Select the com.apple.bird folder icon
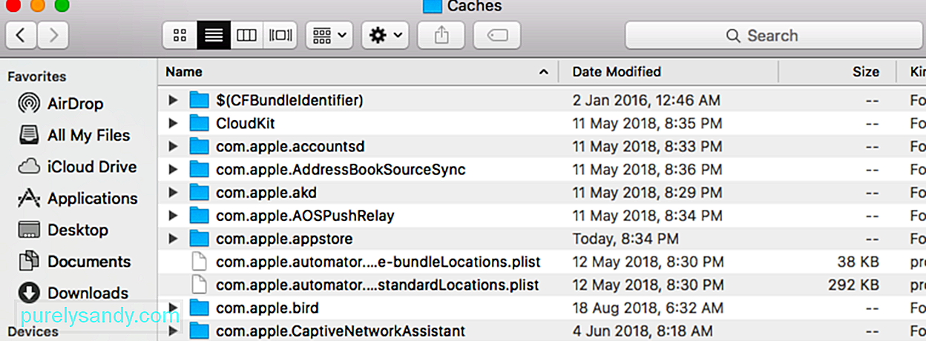 pyautogui.click(x=200, y=308)
